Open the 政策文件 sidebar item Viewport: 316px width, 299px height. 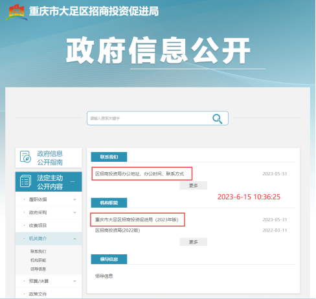coord(38,294)
